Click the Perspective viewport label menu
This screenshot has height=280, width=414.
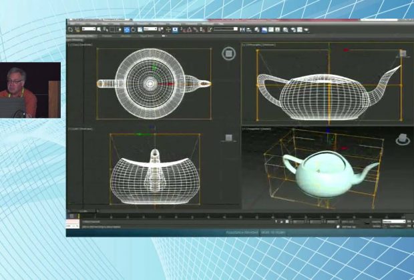[x=255, y=129]
